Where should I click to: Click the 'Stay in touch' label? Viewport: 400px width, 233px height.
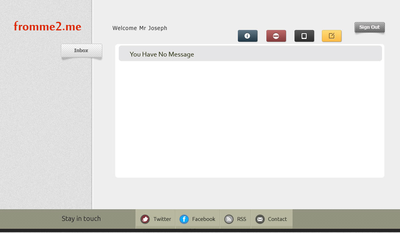click(x=81, y=219)
